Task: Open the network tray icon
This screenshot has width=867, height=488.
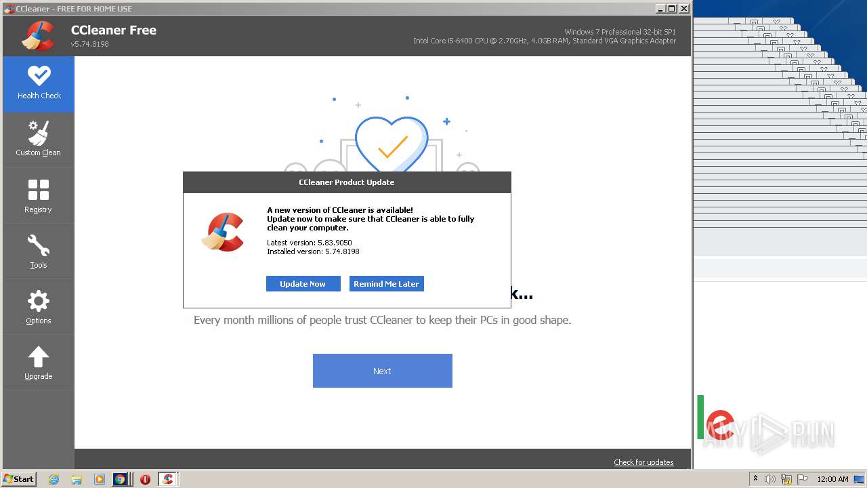Action: click(x=786, y=479)
